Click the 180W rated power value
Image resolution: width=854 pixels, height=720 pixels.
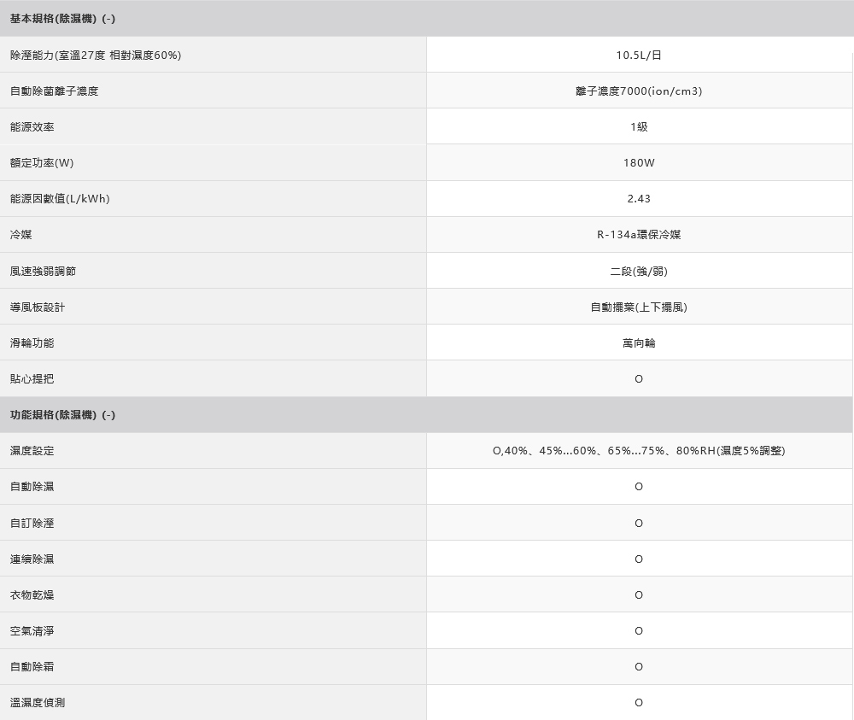point(639,163)
